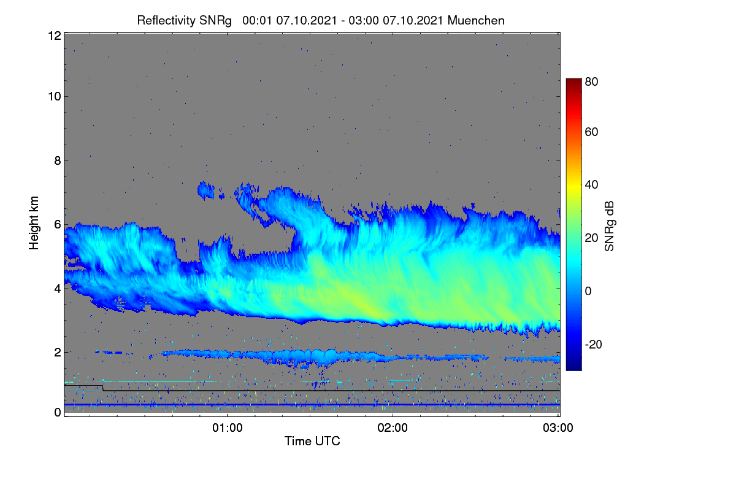
Task: Click the '8' height axis label
Action: (x=58, y=160)
